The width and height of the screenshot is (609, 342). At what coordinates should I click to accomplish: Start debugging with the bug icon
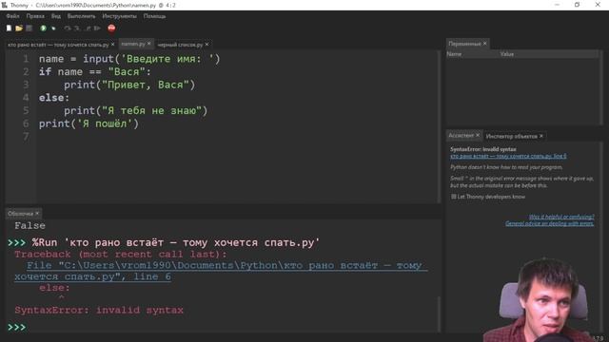point(53,28)
